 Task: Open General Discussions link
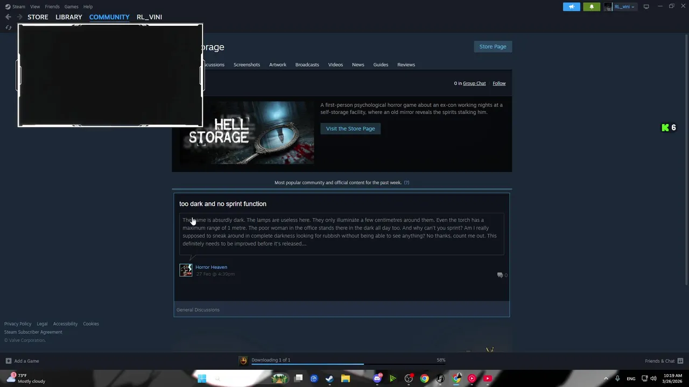click(x=198, y=310)
